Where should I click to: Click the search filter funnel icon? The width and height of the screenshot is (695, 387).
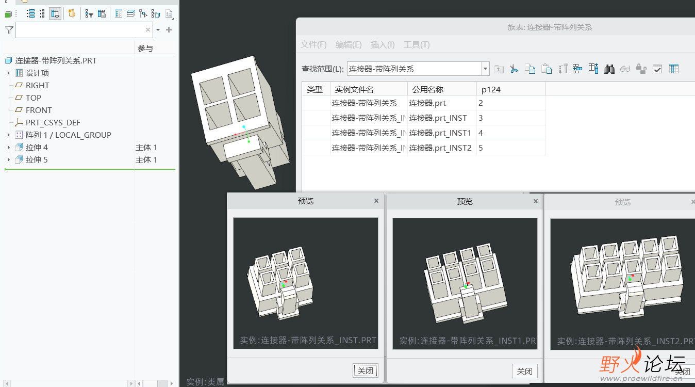click(9, 30)
